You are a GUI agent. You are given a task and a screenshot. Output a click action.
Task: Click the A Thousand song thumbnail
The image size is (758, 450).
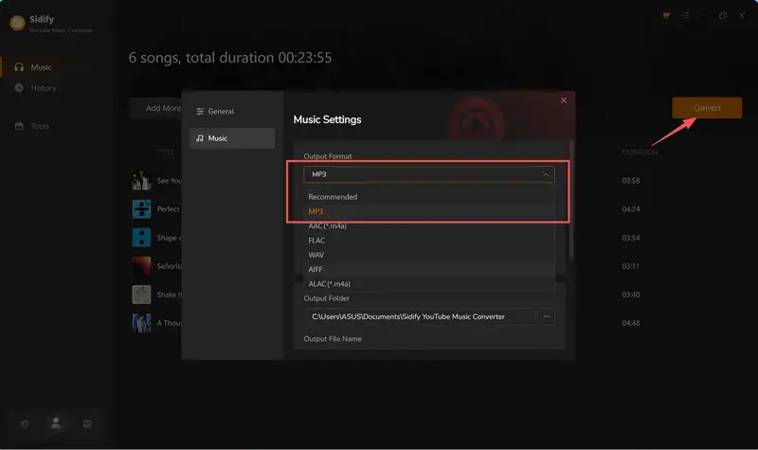(x=141, y=323)
